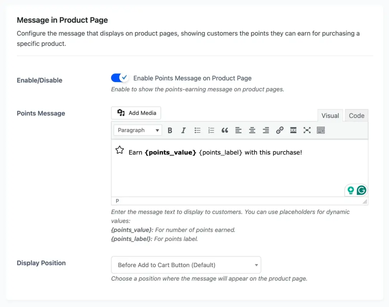This screenshot has height=307, width=389.
Task: Disable Points Message on Product Page toggle
Action: pyautogui.click(x=119, y=78)
